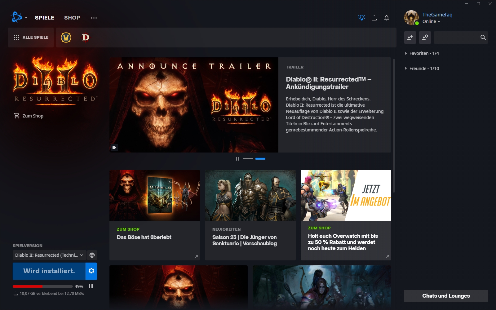Click the grid icon beside Alle Spiele

16,38
